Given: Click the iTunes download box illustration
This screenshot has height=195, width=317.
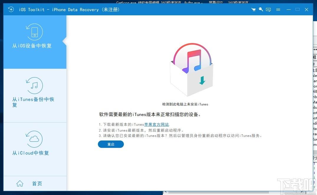Looking at the screenshot, I should tap(192, 70).
